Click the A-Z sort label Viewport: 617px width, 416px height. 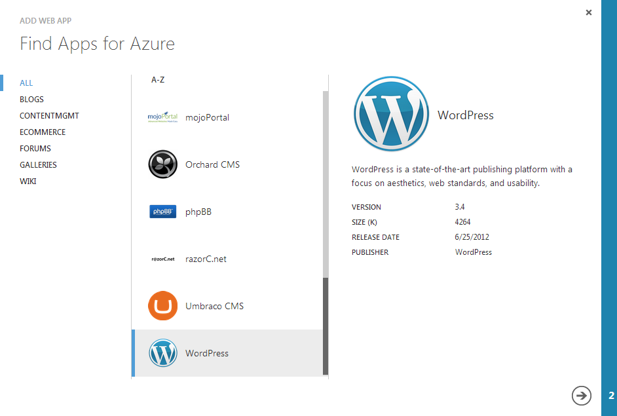coord(158,80)
